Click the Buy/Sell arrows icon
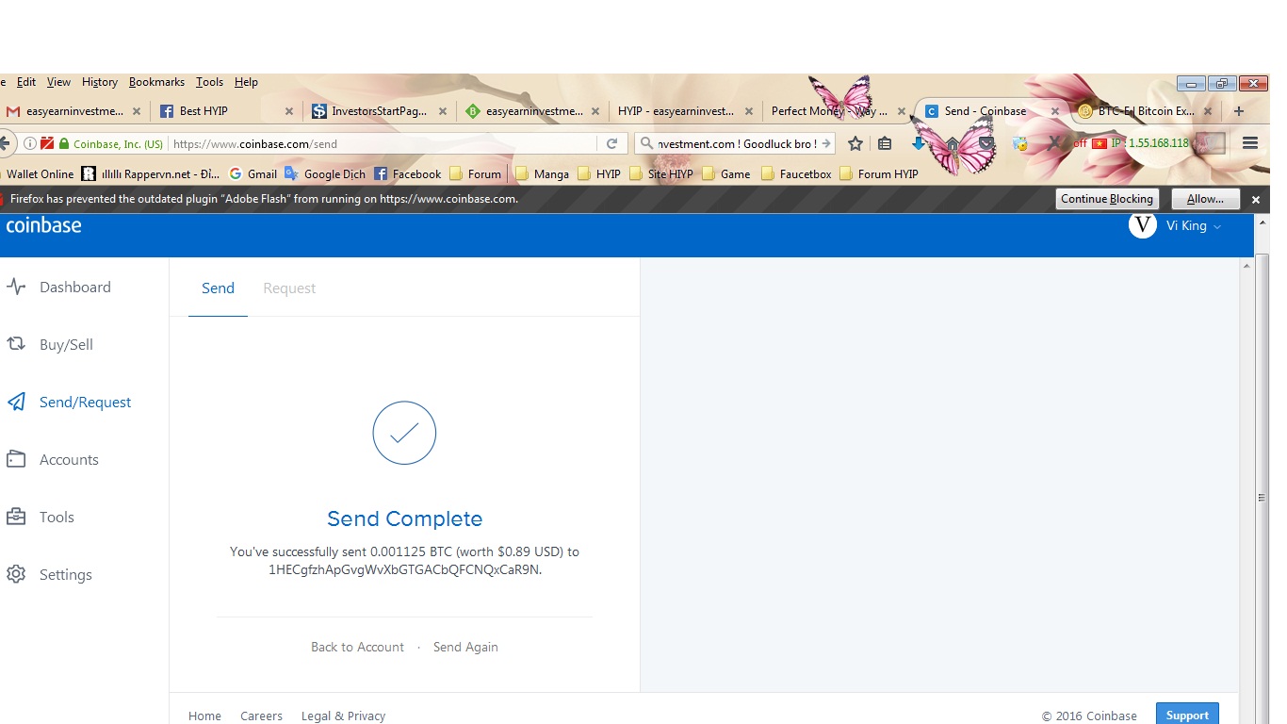The image size is (1287, 724). [x=16, y=344]
